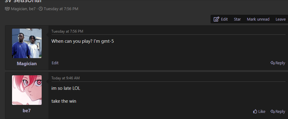Click Tuesday at 7:56 PM in header
This screenshot has width=288, height=119.
61,9
